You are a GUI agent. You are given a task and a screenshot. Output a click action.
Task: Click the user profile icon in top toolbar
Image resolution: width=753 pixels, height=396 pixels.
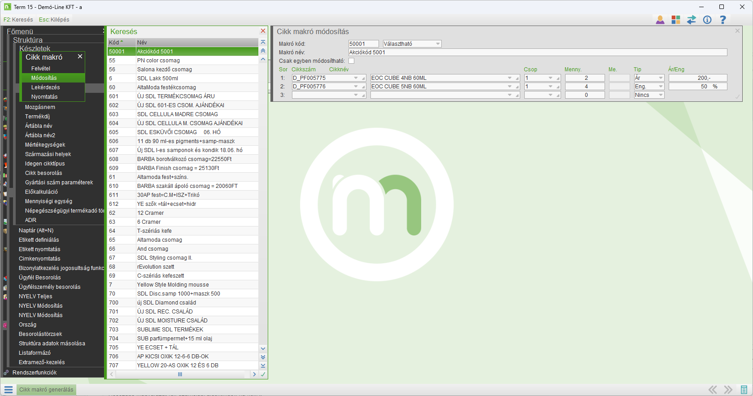(x=660, y=20)
